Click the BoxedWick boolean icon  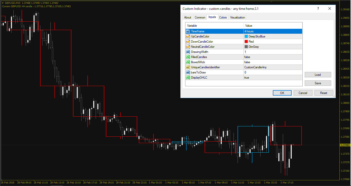click(188, 62)
